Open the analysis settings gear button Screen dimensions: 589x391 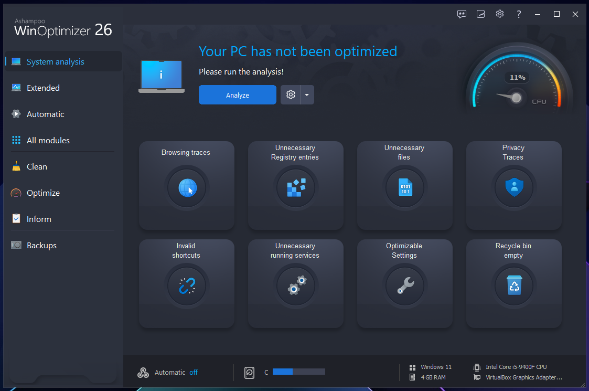[x=291, y=95]
